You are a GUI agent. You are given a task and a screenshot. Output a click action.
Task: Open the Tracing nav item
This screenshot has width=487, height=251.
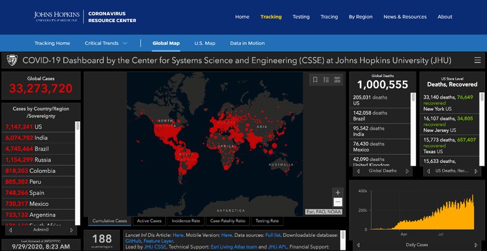pos(329,17)
